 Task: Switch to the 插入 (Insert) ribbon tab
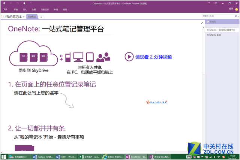[25, 9]
